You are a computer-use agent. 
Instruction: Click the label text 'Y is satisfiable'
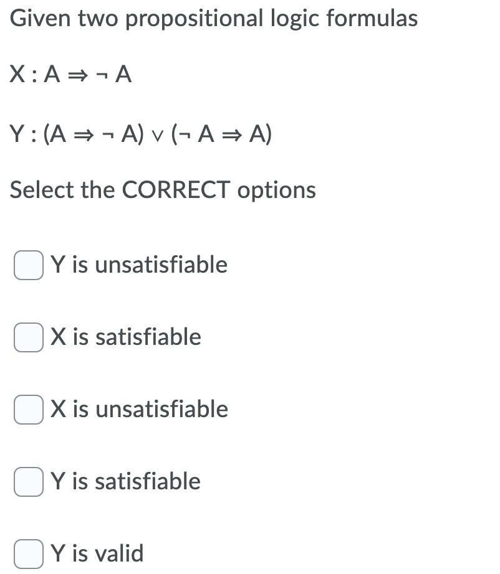coord(125,481)
